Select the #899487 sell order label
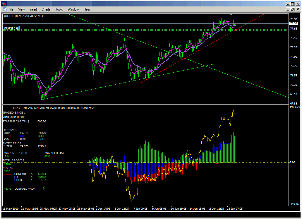302x219 pixels. tap(12, 28)
